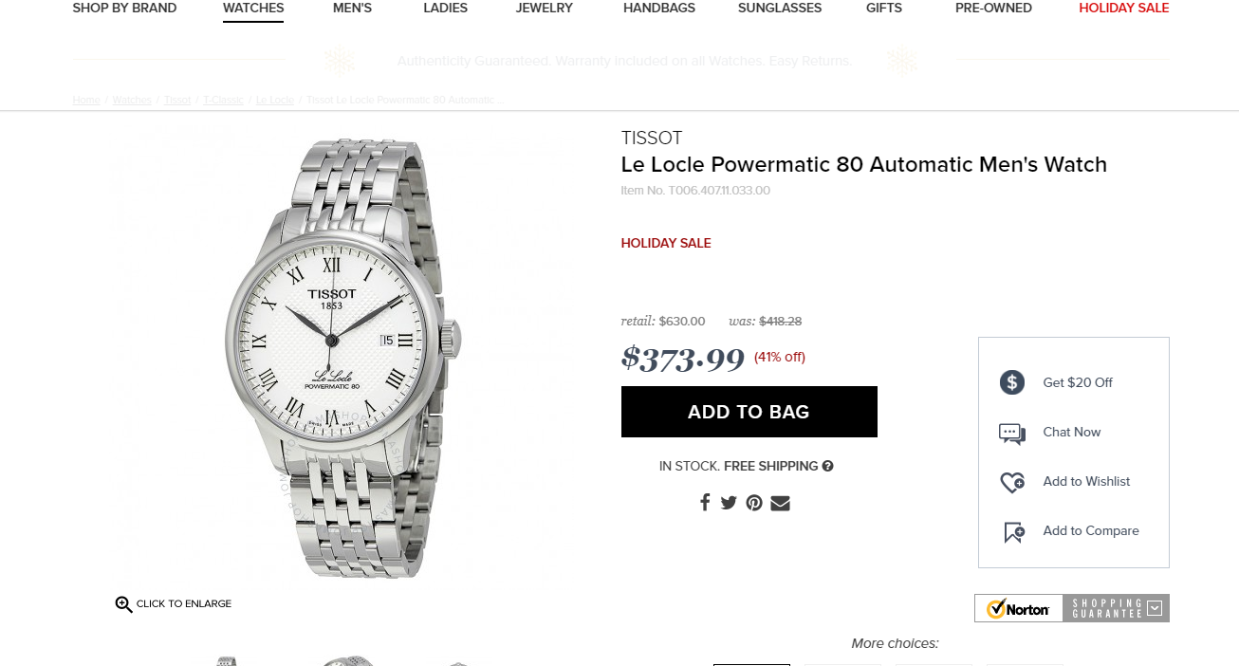Image resolution: width=1239 pixels, height=666 pixels.
Task: Email this product via envelope icon
Action: [x=780, y=503]
